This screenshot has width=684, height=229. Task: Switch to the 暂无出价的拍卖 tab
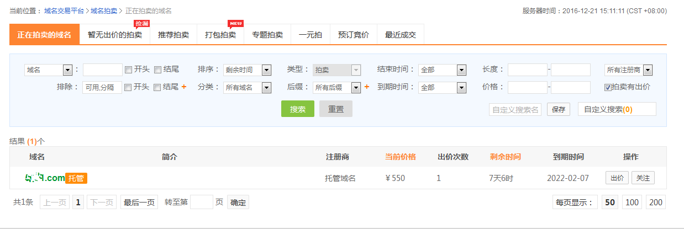115,35
